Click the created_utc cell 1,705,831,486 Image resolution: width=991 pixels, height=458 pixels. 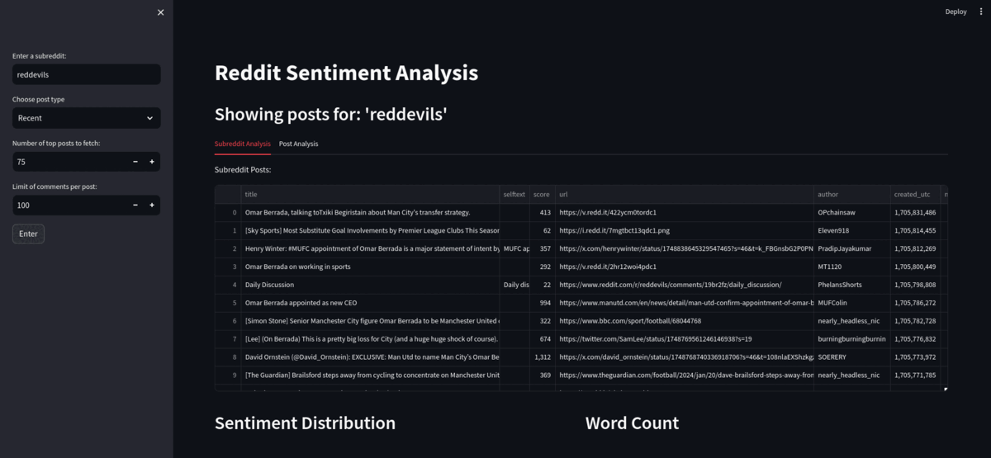[916, 213]
